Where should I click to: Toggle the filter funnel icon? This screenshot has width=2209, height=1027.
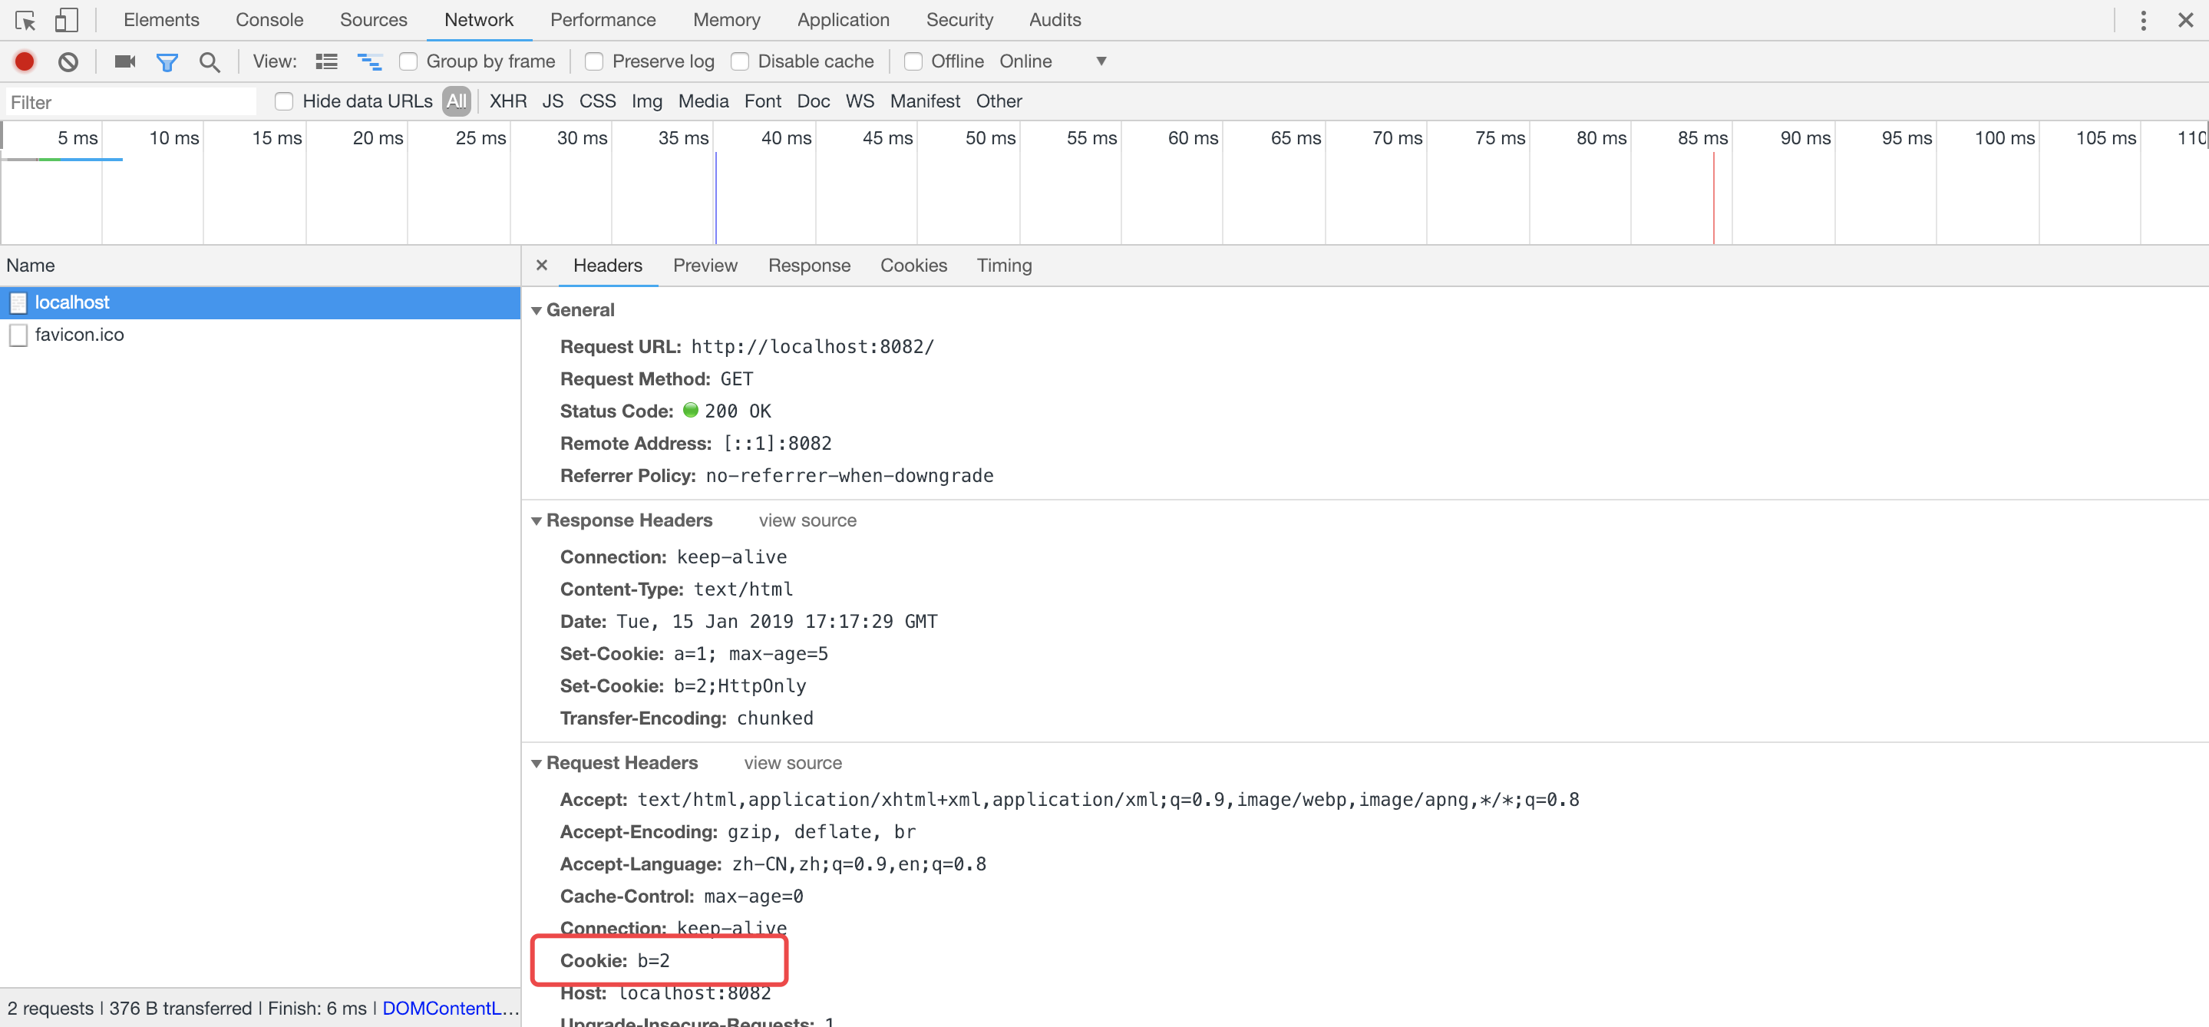[167, 61]
